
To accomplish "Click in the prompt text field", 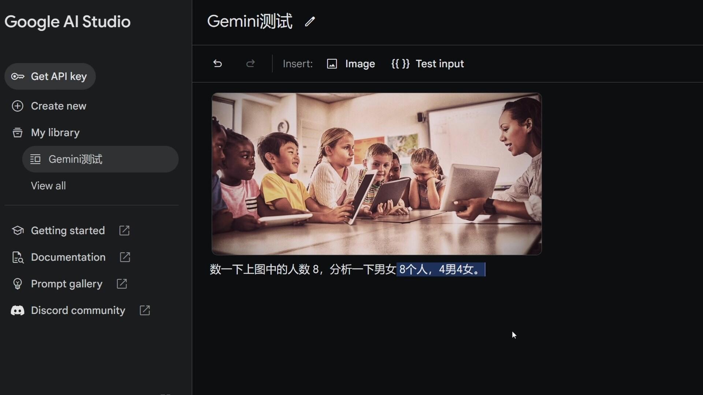I will point(347,270).
